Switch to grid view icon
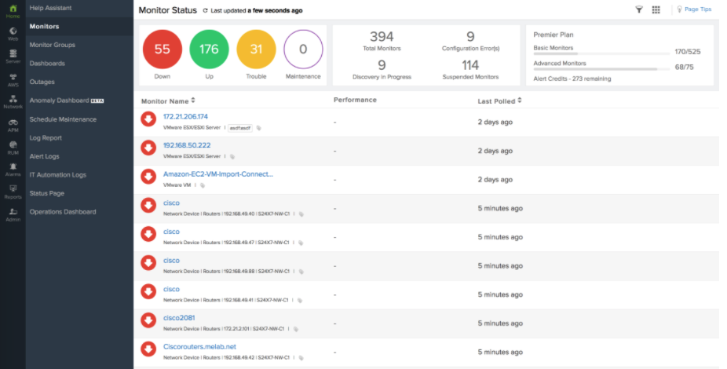This screenshot has height=369, width=727. pos(656,9)
